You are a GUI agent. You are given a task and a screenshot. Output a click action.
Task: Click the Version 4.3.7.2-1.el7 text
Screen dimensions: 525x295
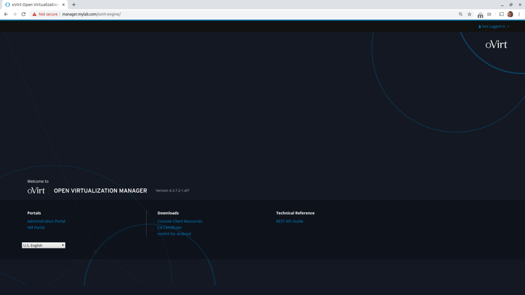point(172,191)
